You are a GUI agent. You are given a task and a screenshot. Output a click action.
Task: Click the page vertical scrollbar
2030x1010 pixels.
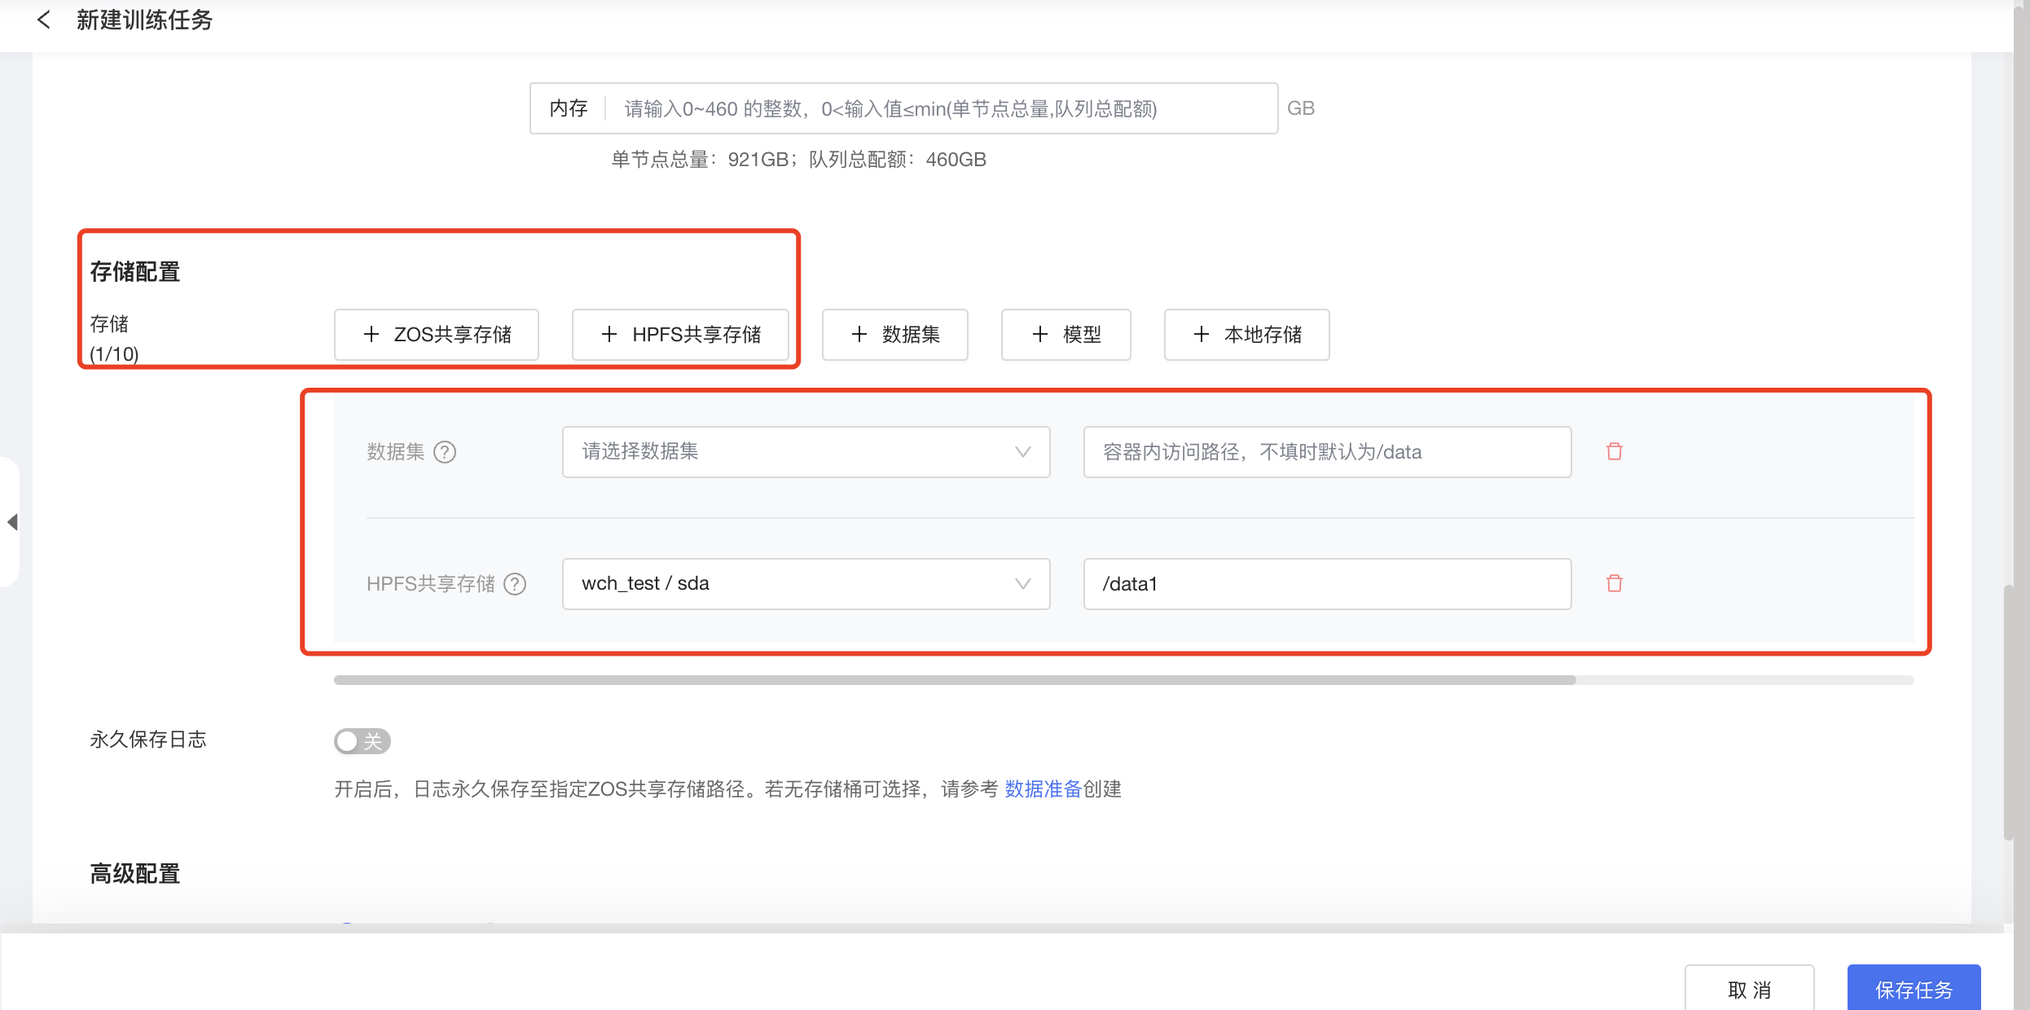2010,713
